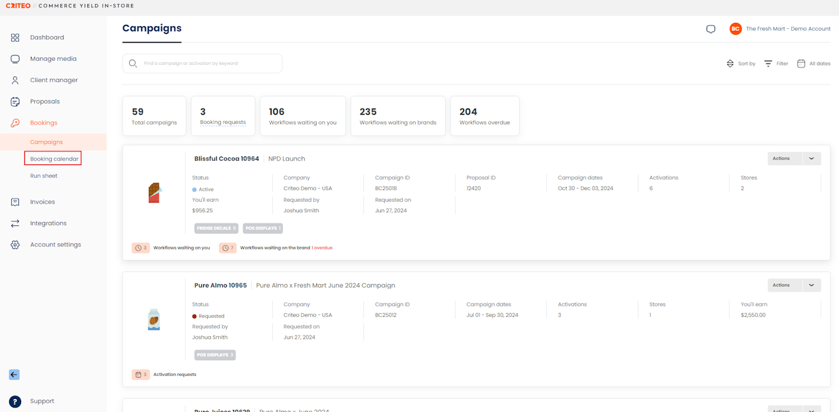Click the 235 Workflows waiting on brands card
Image resolution: width=839 pixels, height=412 pixels.
(x=398, y=116)
